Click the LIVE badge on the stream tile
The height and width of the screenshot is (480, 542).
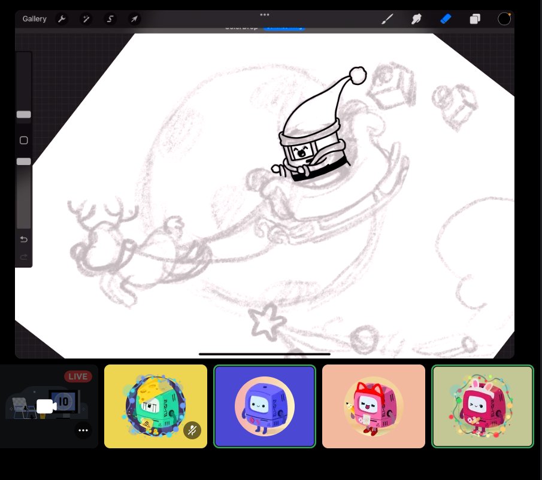click(78, 376)
